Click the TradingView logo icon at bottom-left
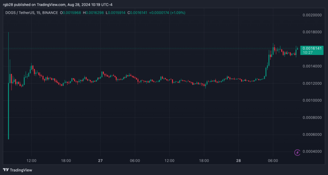 click(x=6, y=170)
